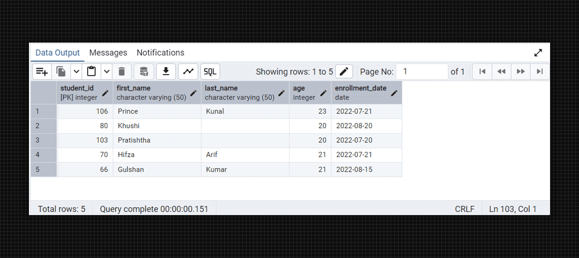The image size is (579, 258).
Task: Switch to the Messages tab
Action: [x=108, y=53]
